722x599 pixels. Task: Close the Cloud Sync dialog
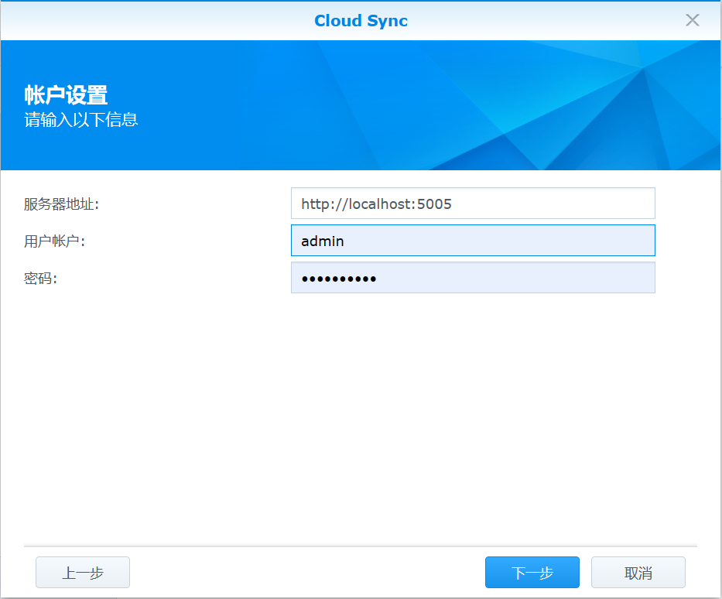click(692, 20)
